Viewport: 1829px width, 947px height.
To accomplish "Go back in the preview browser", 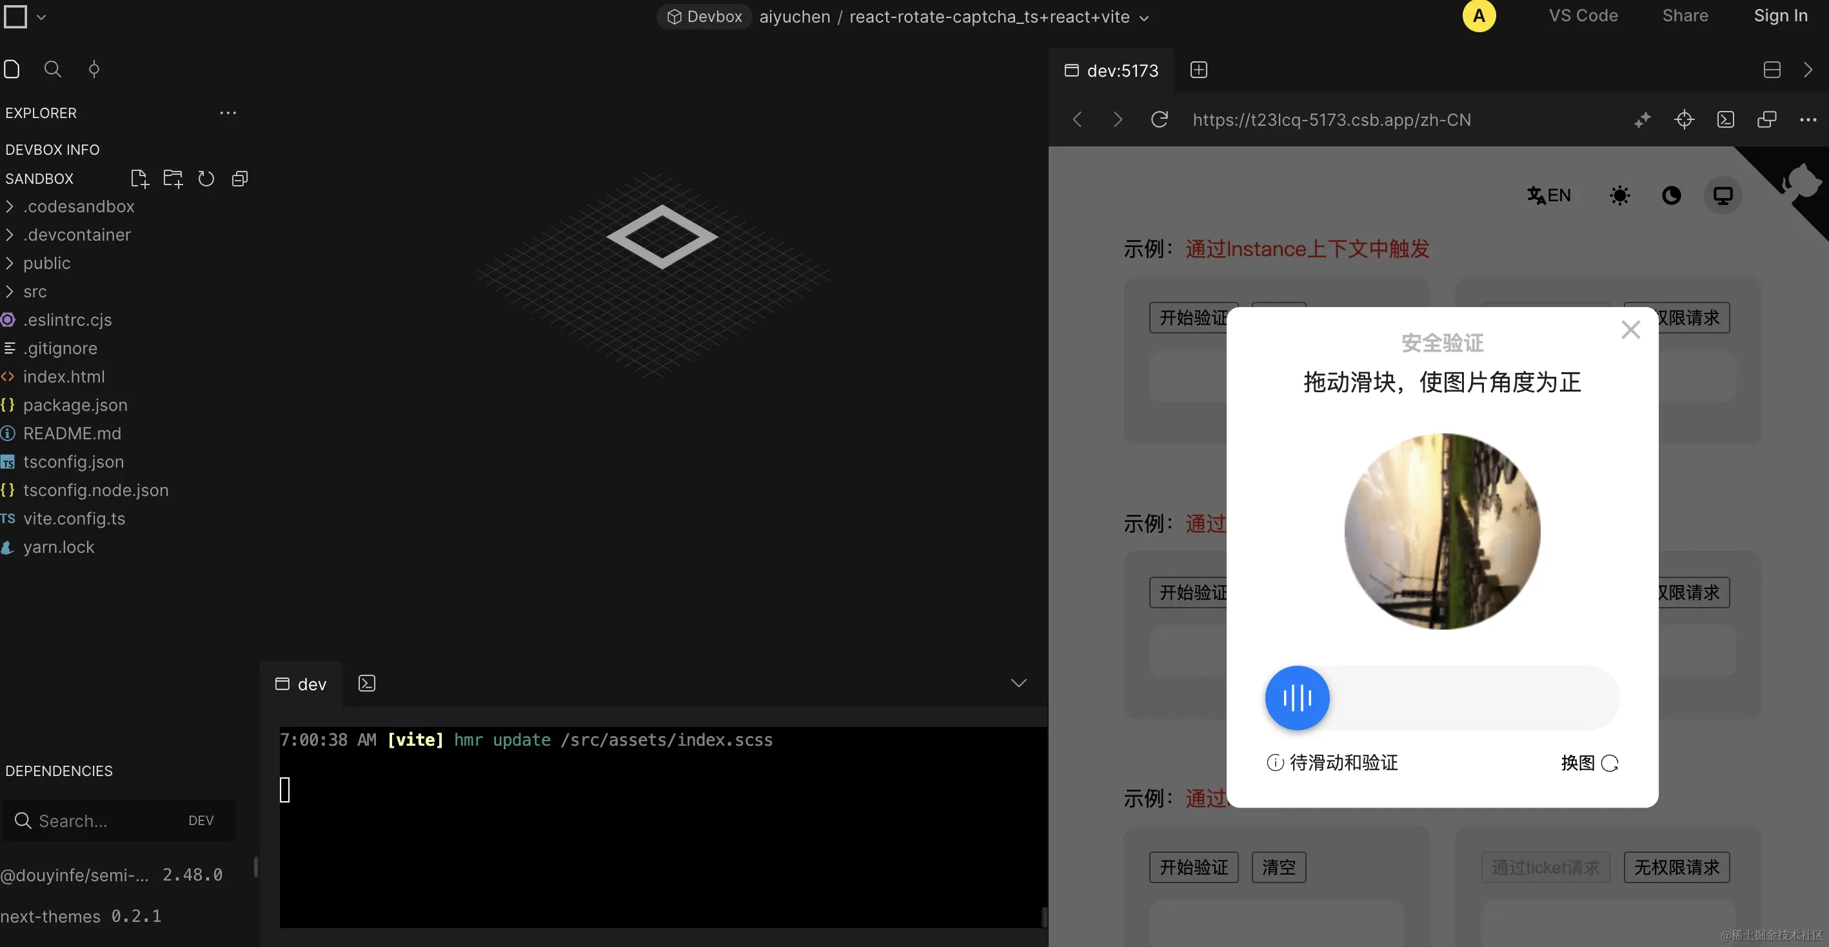I will coord(1077,119).
